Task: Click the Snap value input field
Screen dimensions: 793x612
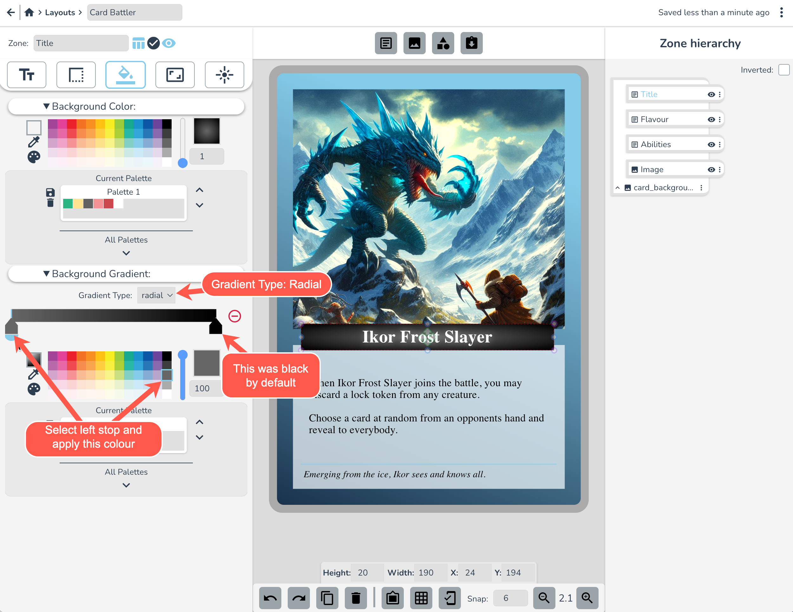Action: tap(510, 598)
